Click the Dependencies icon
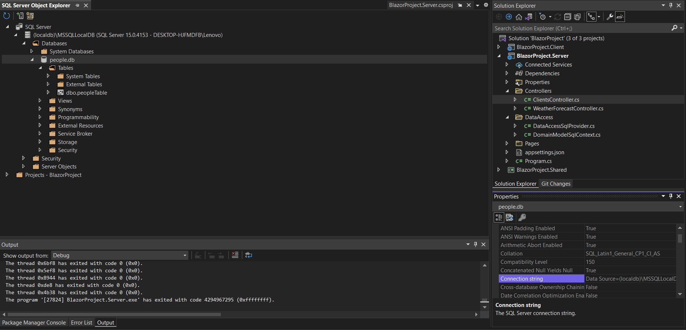 tap(519, 73)
